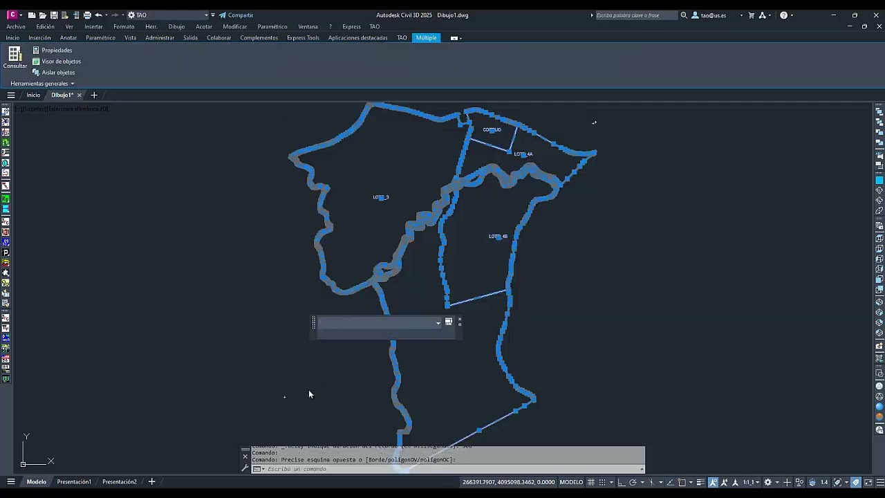Switch to the Insertar ribbon tab
Viewport: 885px width, 498px height.
pyautogui.click(x=39, y=38)
